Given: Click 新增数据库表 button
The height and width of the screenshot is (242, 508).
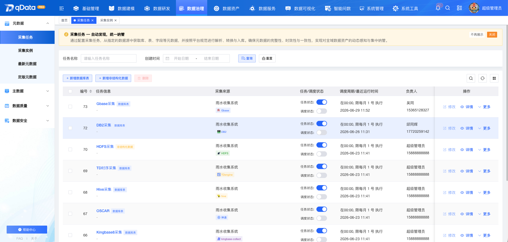Looking at the screenshot, I should pyautogui.click(x=77, y=78).
